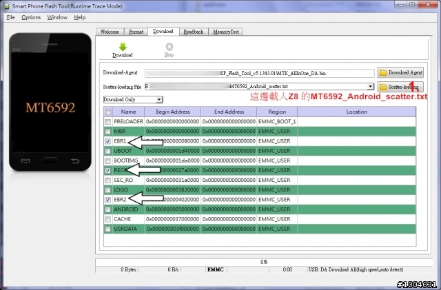
Task: Click the ANDROID row name
Action: (x=125, y=209)
